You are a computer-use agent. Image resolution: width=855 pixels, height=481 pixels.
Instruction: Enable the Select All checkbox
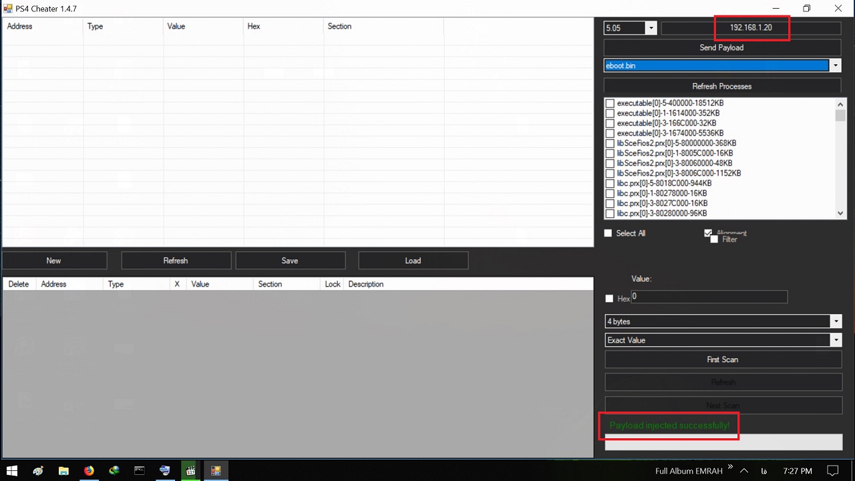pos(608,233)
